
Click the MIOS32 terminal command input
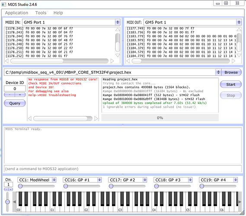(x=123, y=169)
